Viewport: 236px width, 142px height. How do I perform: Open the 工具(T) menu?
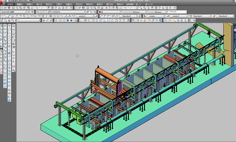coord(58,4)
